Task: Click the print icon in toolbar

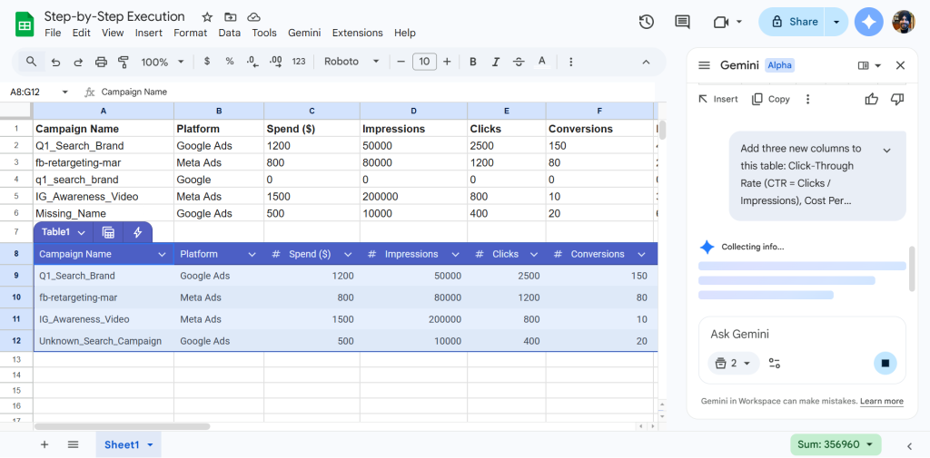Action: click(x=101, y=62)
